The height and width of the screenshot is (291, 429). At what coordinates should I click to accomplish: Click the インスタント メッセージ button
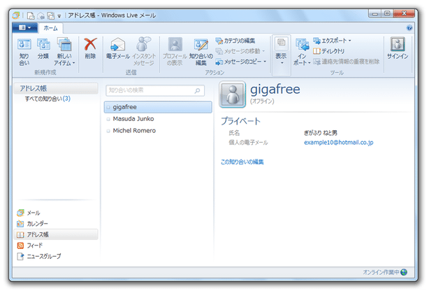point(144,52)
